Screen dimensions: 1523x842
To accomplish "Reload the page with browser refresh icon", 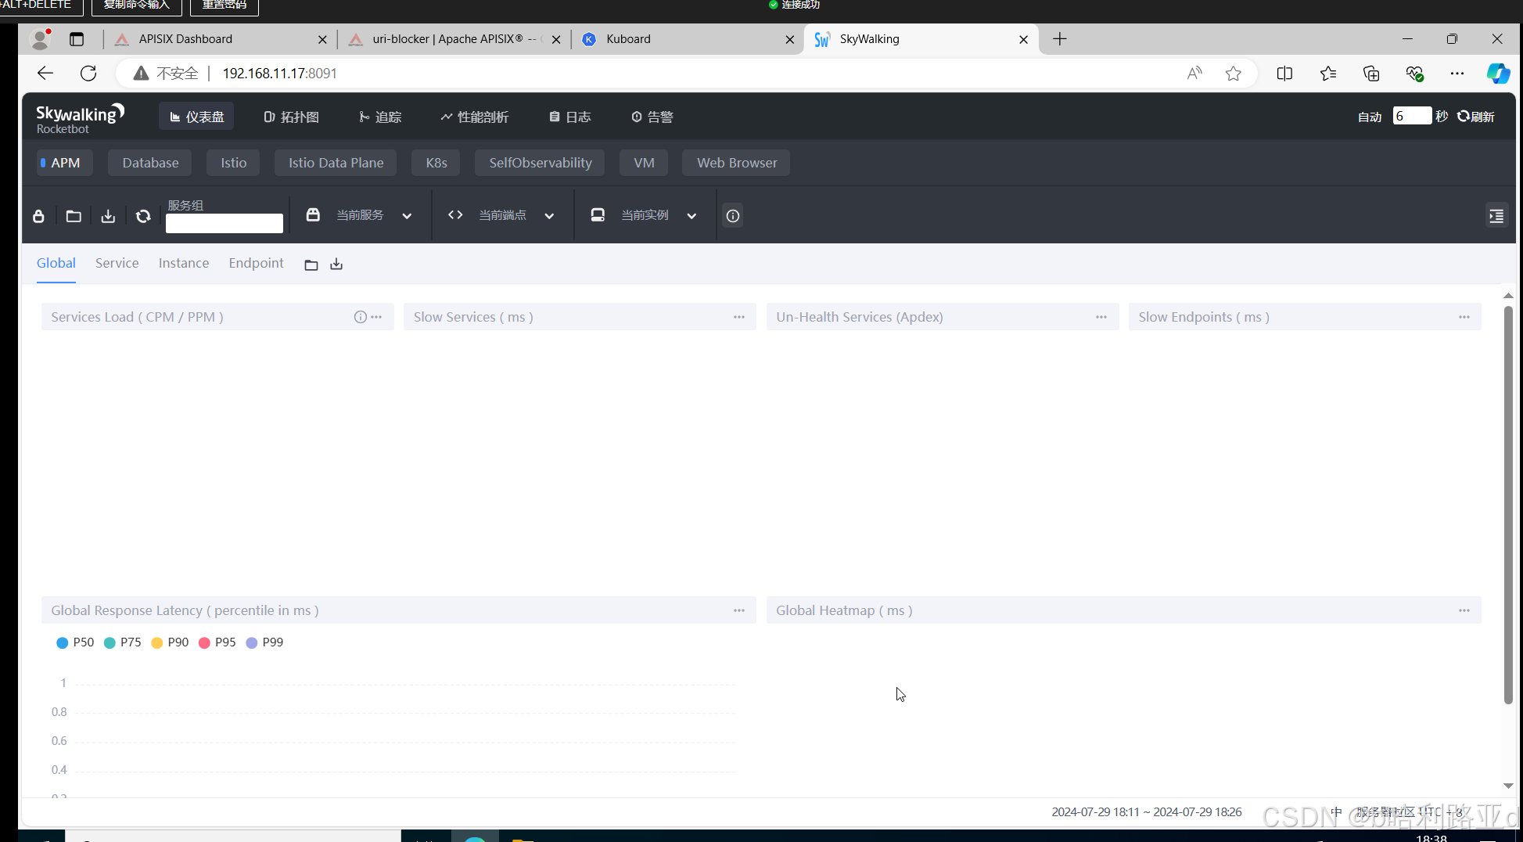I will (x=88, y=74).
